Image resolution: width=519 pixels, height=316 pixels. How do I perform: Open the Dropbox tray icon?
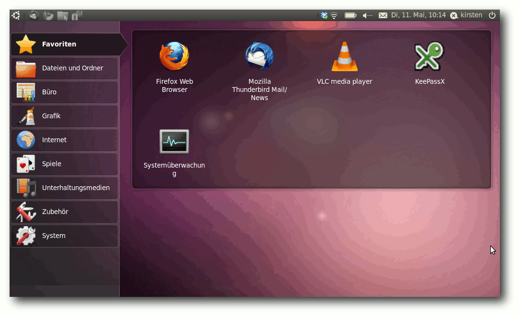325,15
